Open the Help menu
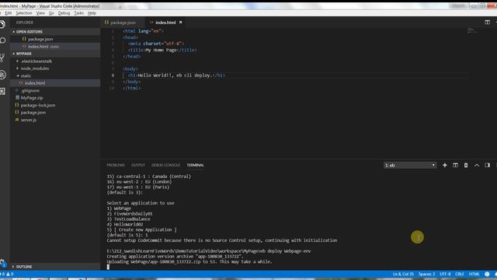This screenshot has height=280, width=497. [92, 13]
